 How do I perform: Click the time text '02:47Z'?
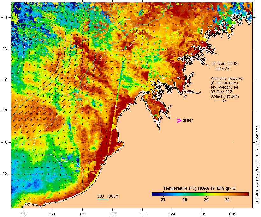pos(223,69)
